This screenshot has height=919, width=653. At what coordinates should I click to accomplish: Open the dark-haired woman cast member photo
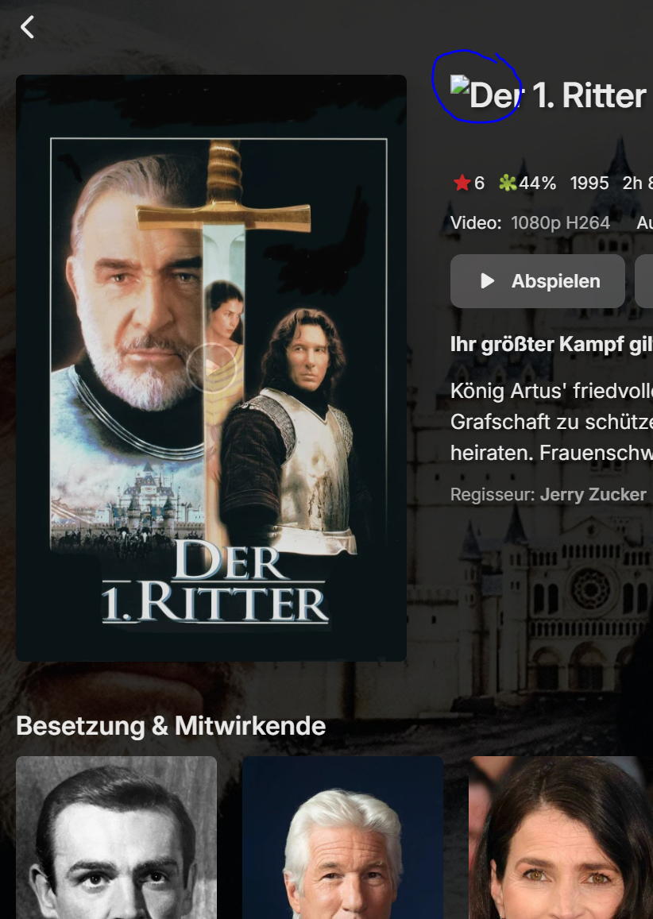pos(561,837)
